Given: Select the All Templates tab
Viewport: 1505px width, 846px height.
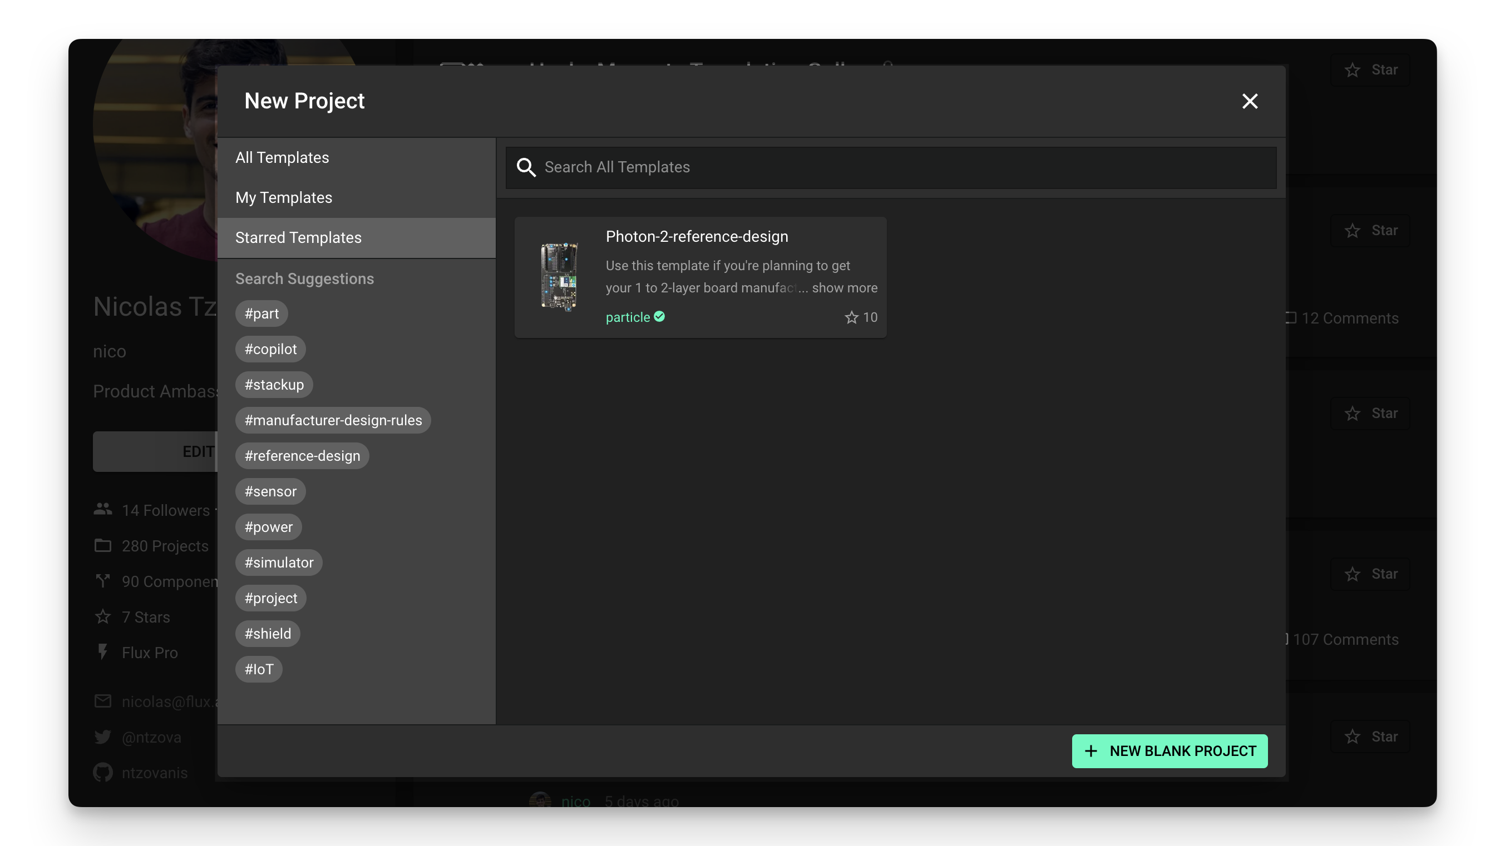Looking at the screenshot, I should [x=357, y=158].
